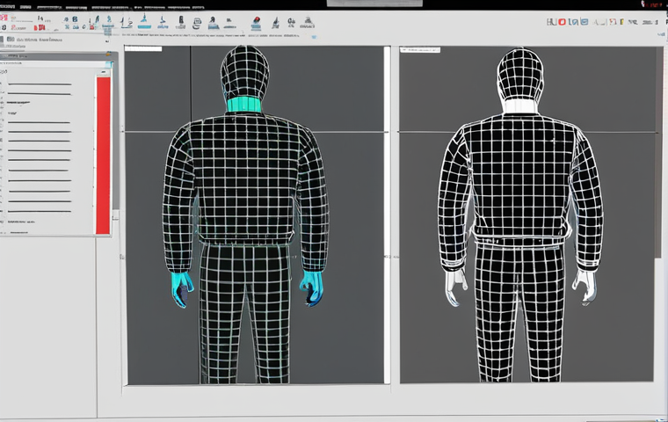Select the dark cylinder tool icon
The width and height of the screenshot is (668, 422).
pyautogui.click(x=181, y=22)
